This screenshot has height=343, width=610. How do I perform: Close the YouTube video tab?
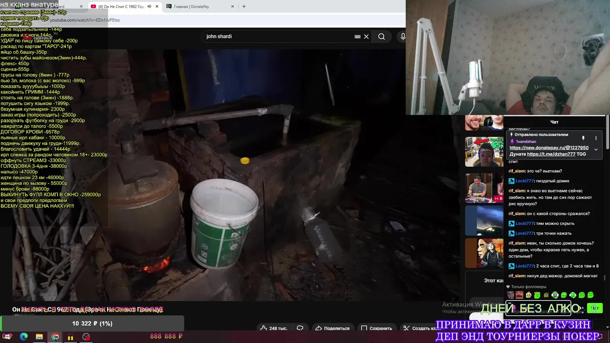click(x=157, y=7)
